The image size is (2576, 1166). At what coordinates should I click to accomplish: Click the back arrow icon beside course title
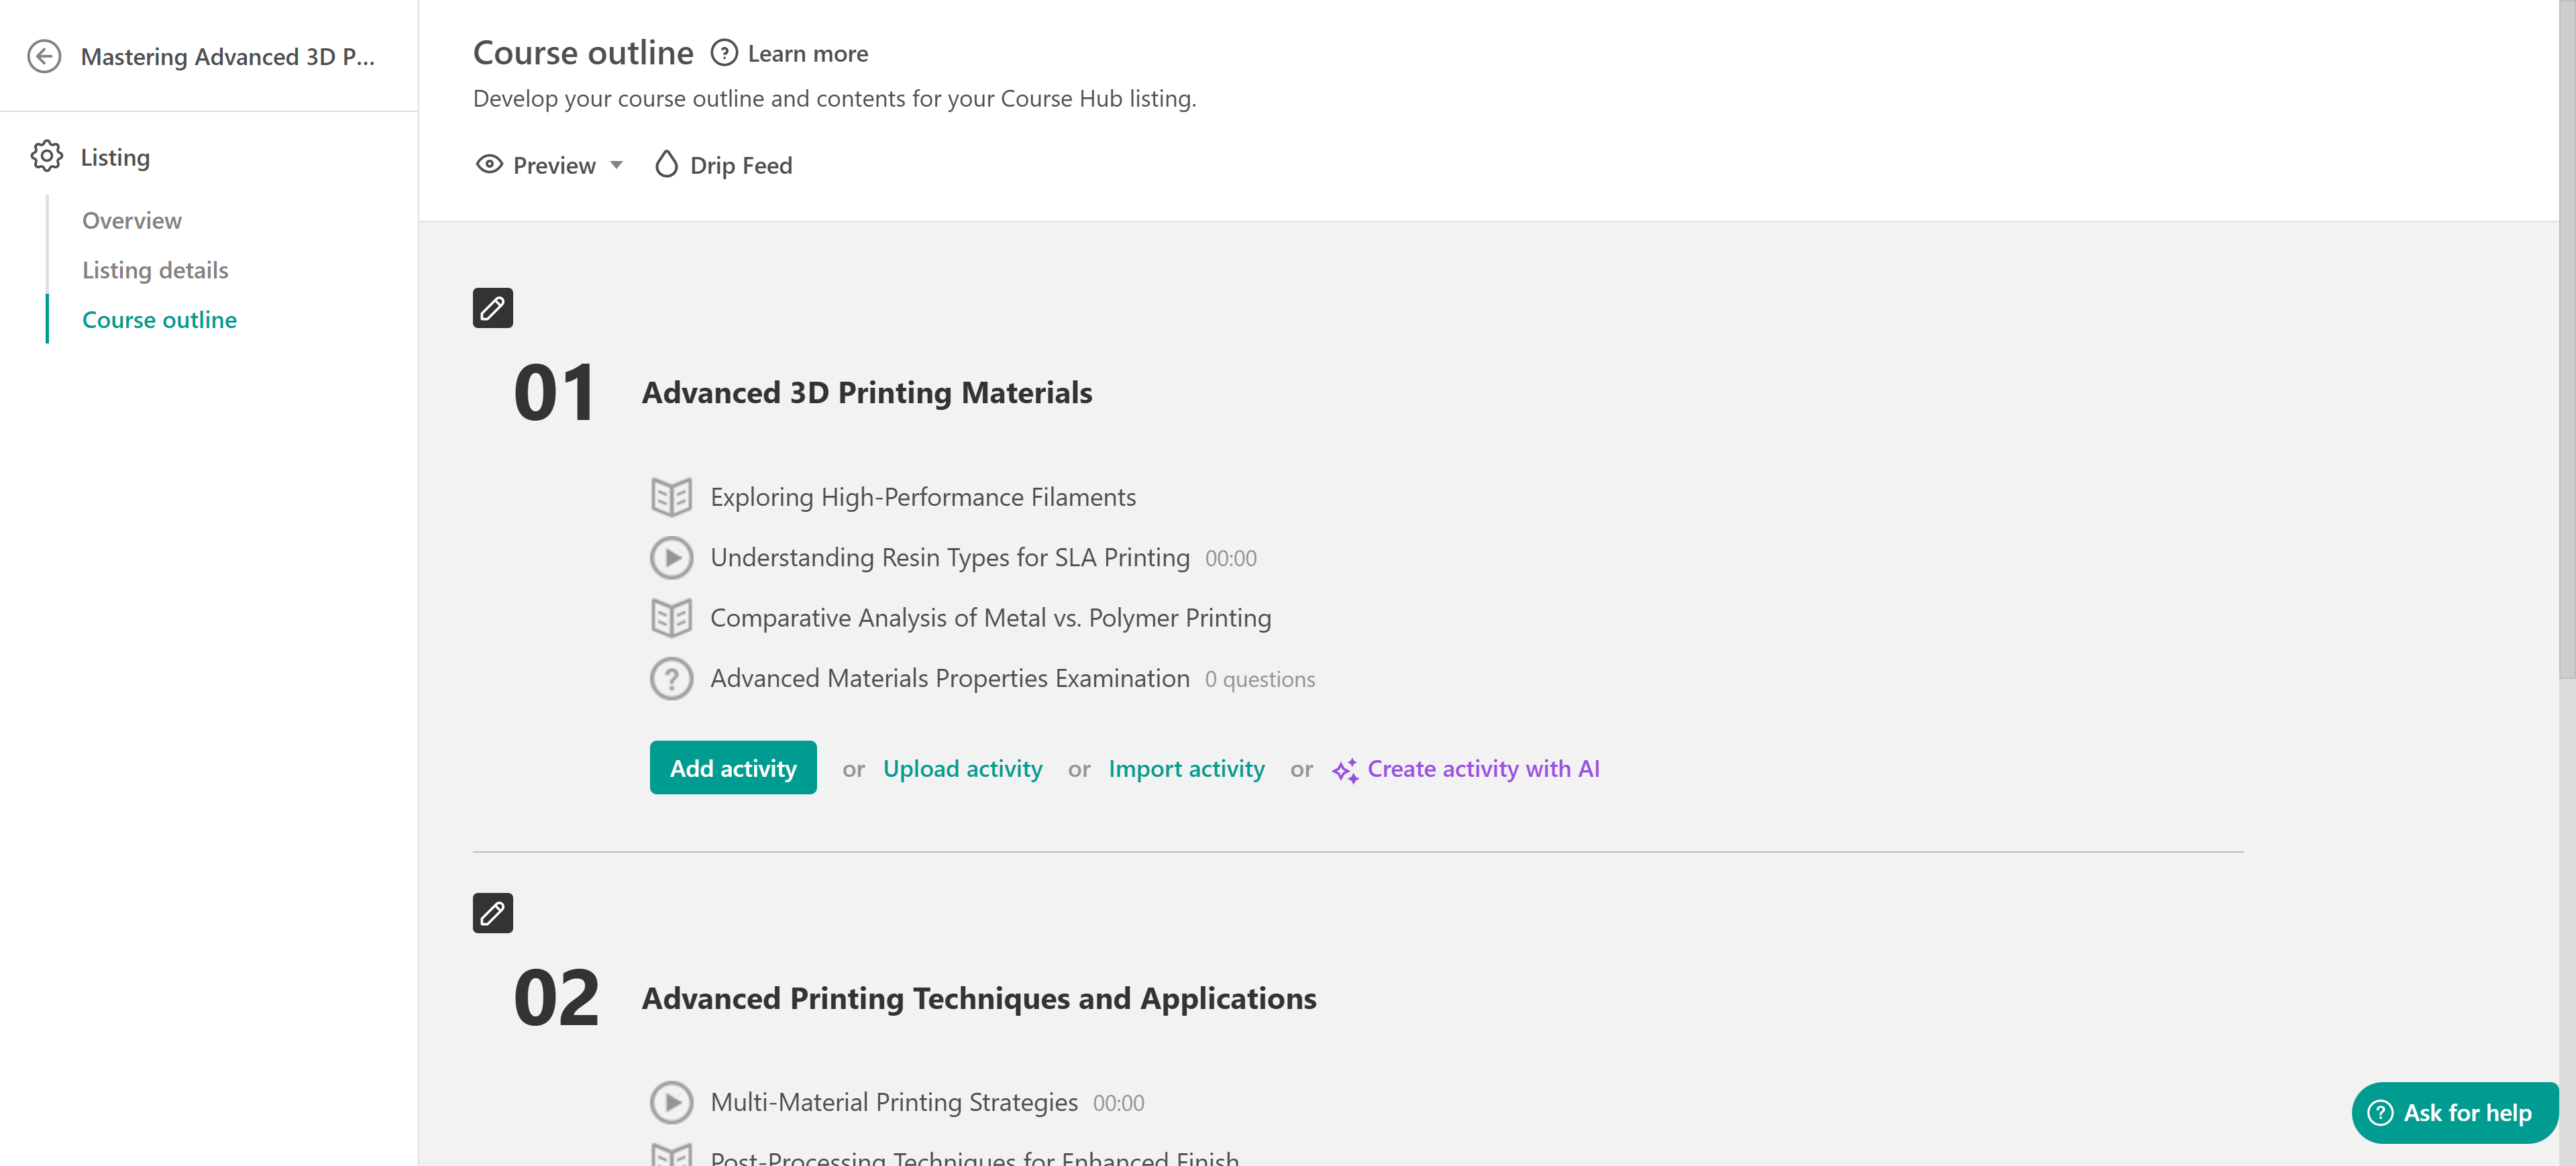44,56
